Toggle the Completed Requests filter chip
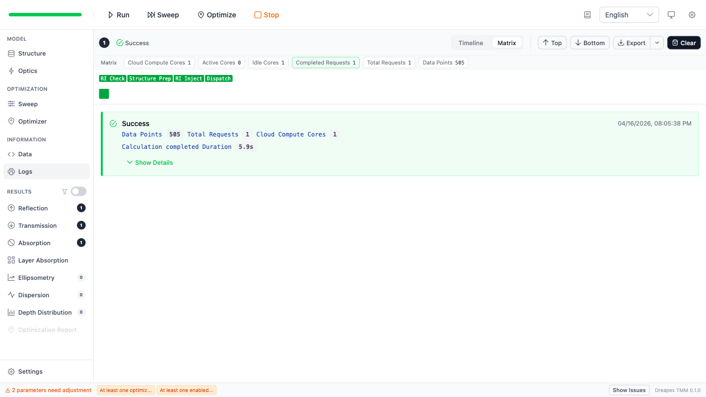The height and width of the screenshot is (397, 706). tap(325, 63)
